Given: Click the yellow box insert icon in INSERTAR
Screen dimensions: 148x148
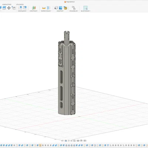Looking at the screenshot, I should click(65, 8).
